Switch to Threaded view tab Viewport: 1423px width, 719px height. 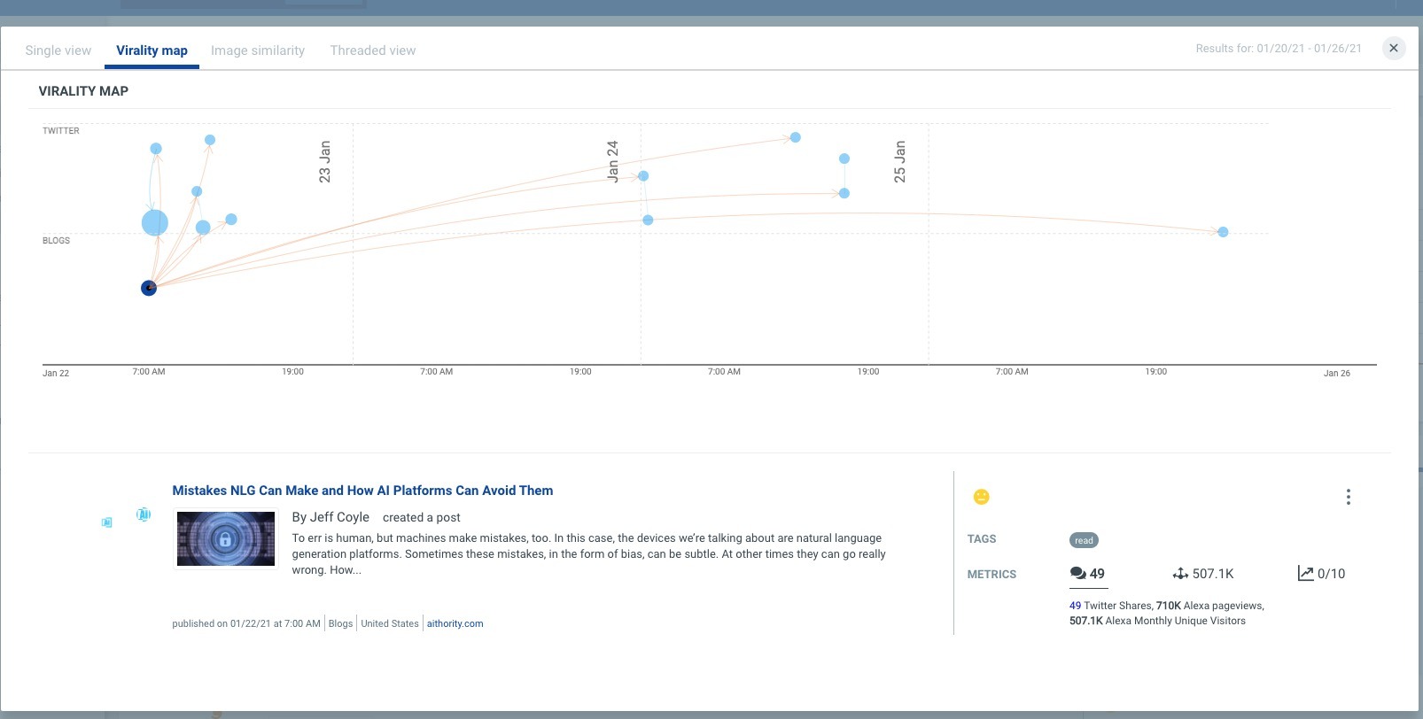373,50
